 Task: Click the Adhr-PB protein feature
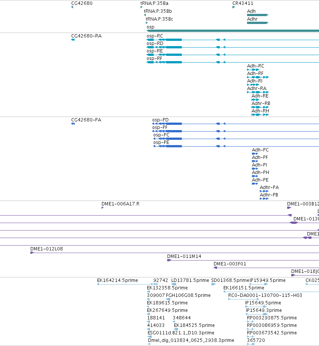264,199
